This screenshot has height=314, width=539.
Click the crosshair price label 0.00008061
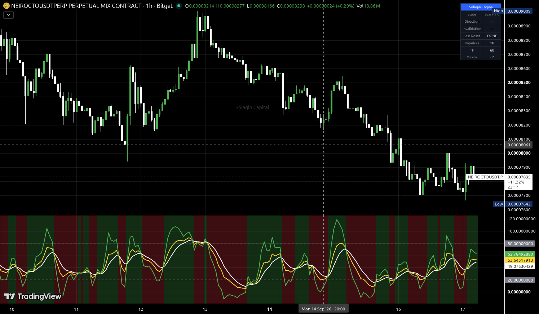(519, 145)
